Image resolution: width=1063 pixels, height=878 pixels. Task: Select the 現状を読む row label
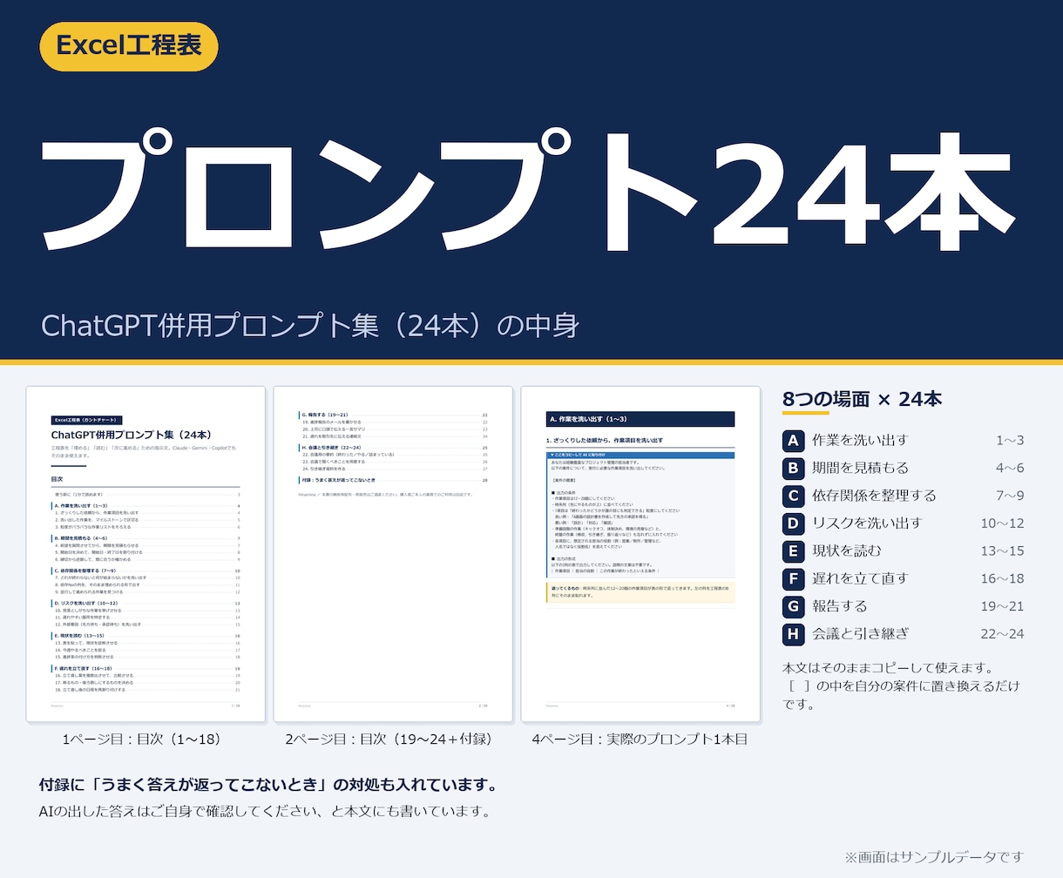[847, 550]
